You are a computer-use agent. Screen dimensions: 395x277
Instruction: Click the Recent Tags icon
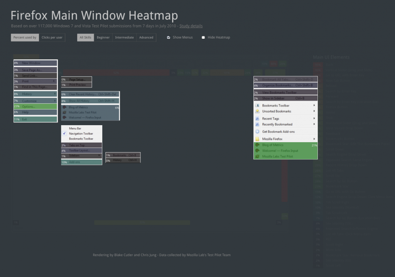click(x=257, y=119)
